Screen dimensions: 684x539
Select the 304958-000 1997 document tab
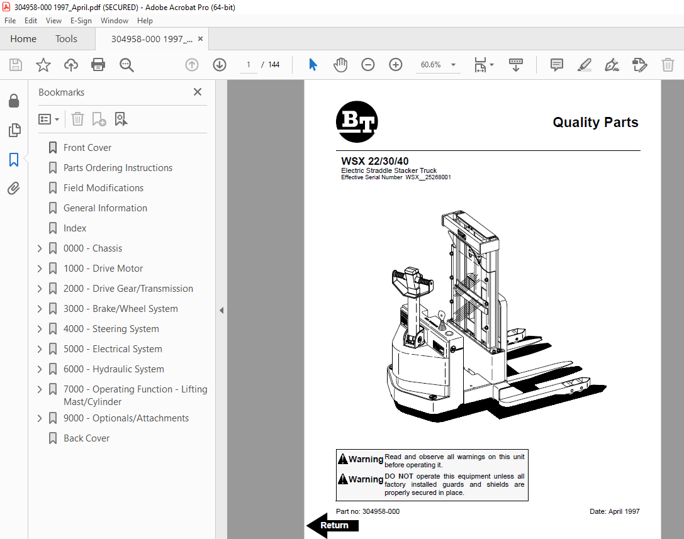click(152, 39)
